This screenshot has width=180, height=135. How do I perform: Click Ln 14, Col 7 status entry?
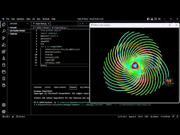coord(122,117)
